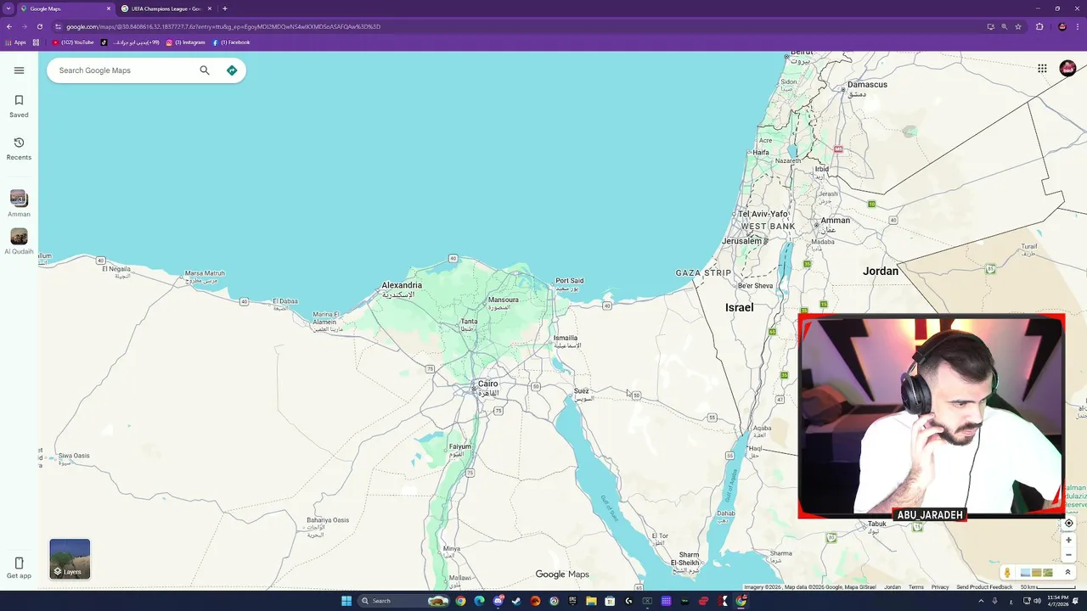Expand the tab search dropdown arrow
This screenshot has height=611, width=1087.
8,8
